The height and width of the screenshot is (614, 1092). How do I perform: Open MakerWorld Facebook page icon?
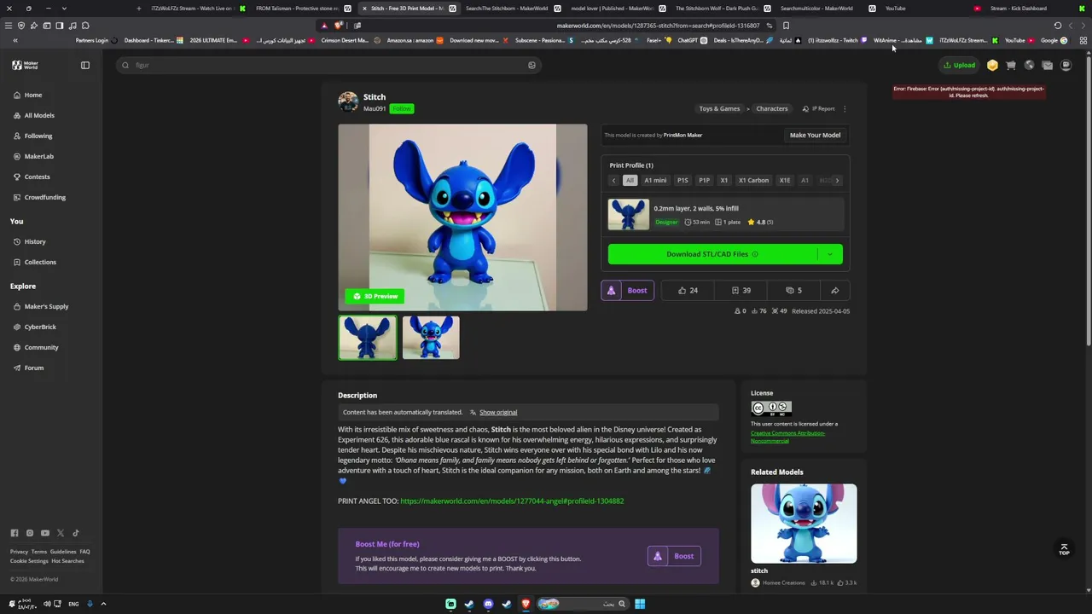15,533
